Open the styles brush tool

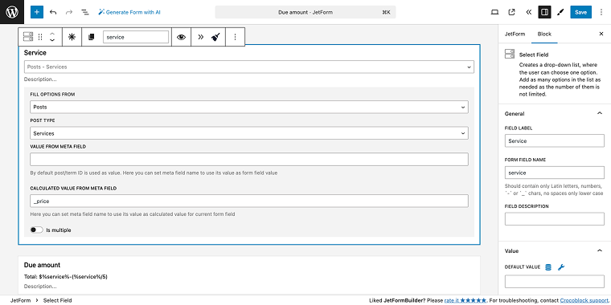click(x=560, y=12)
